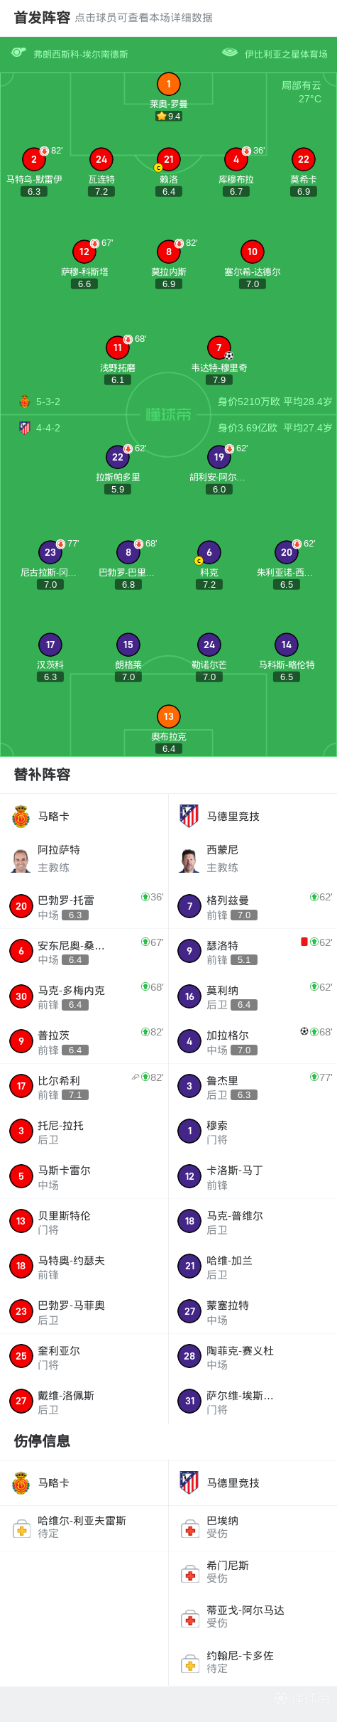The height and width of the screenshot is (1722, 337).
Task: Select substitute 比尔希利 number 17 row
Action: (x=84, y=1087)
